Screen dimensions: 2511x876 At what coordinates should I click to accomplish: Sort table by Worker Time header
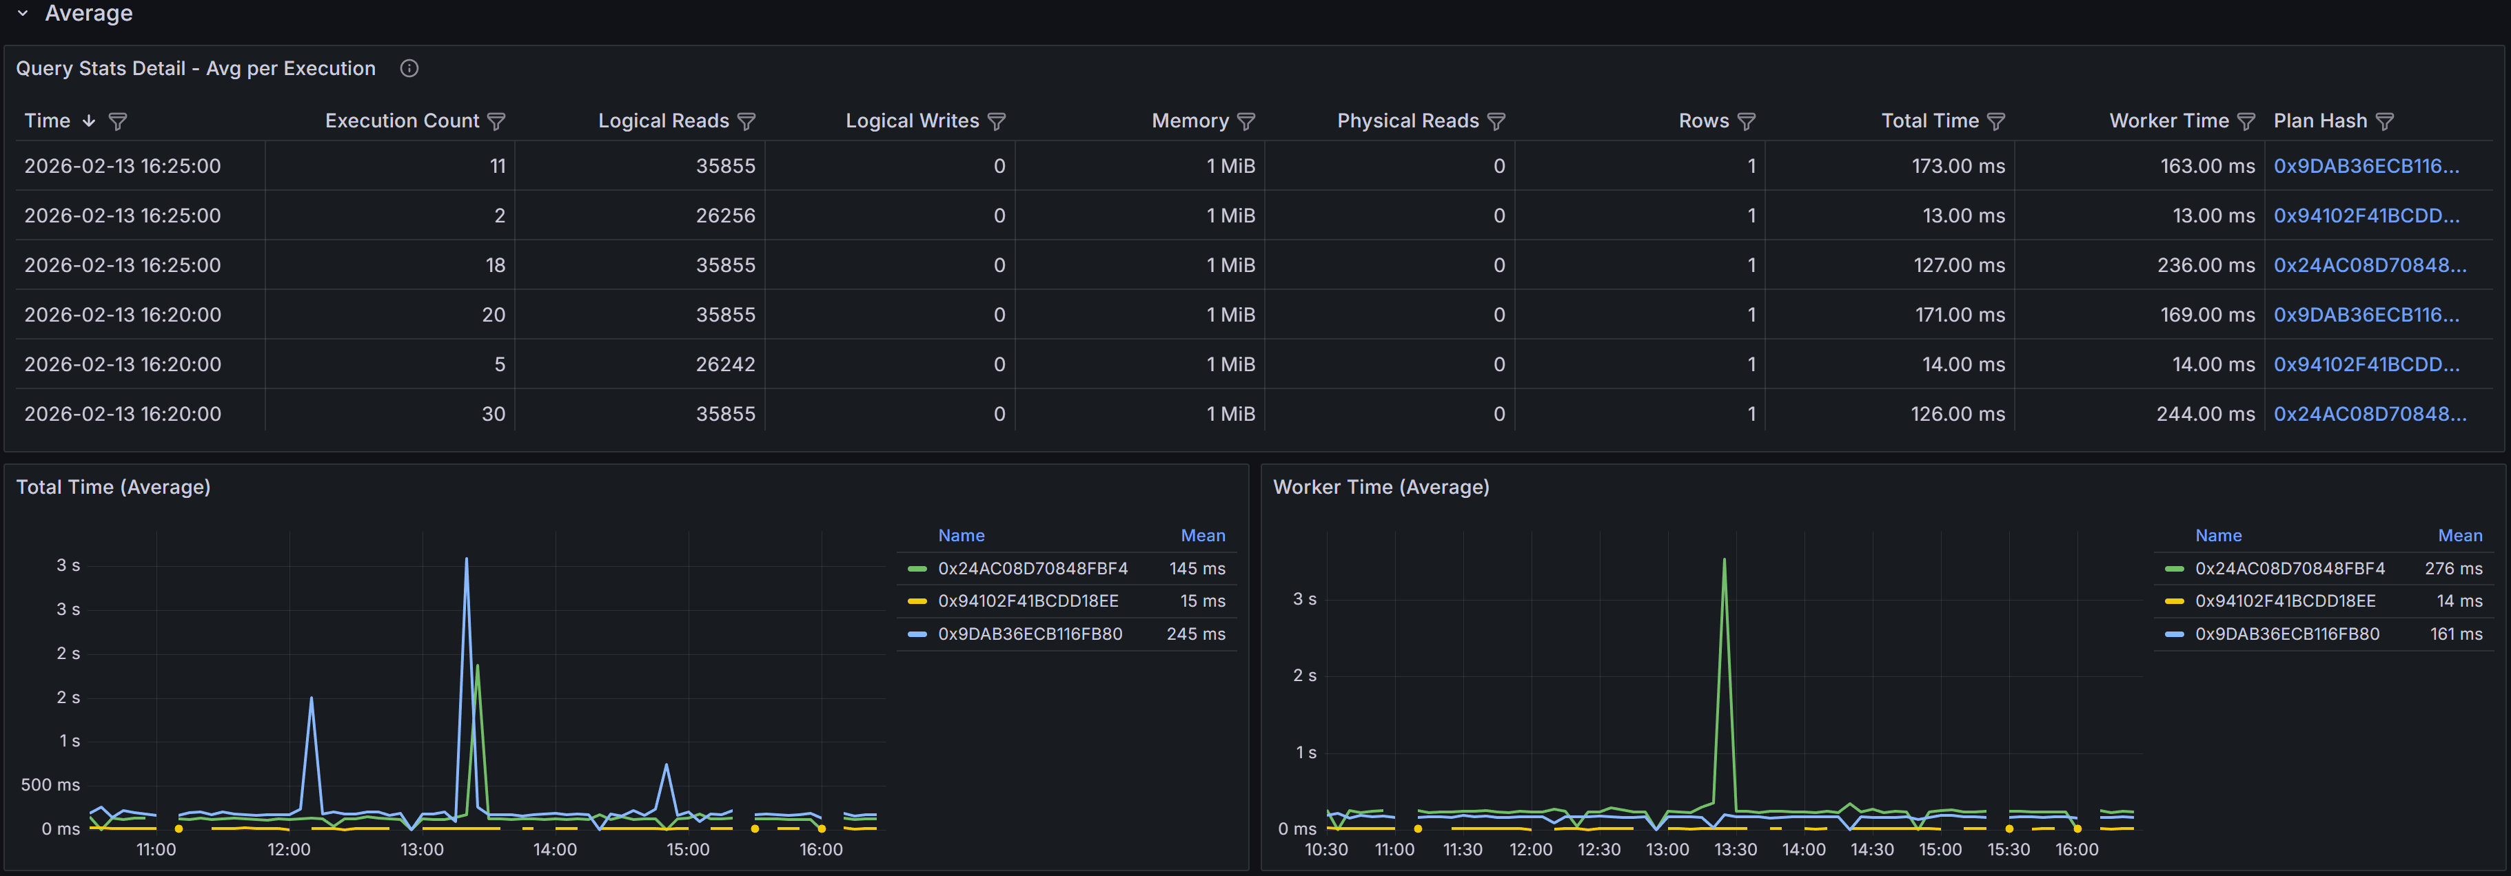pos(2168,121)
